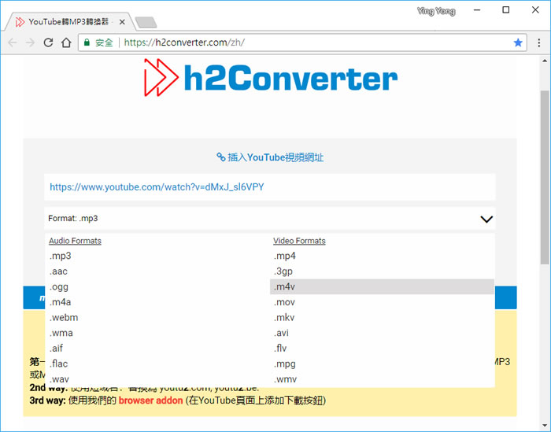
Task: Click the page vertical scrollbar thumb
Action: coord(545,177)
